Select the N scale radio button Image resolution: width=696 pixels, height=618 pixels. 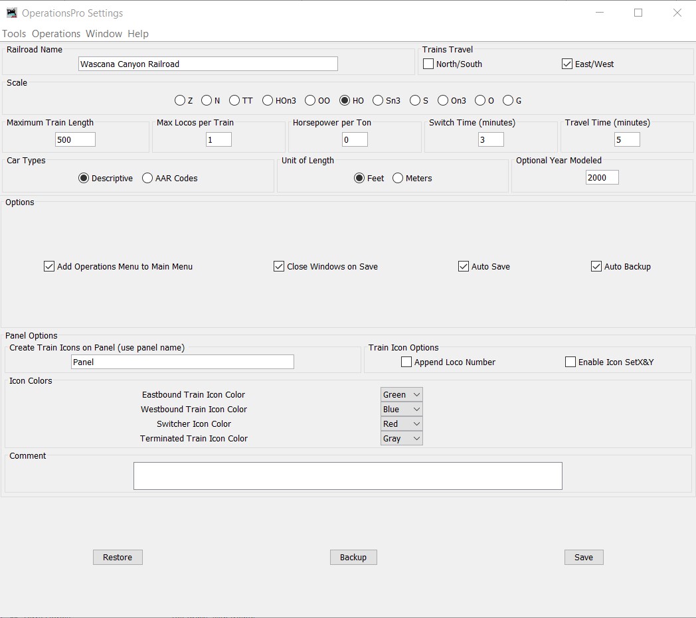point(207,100)
